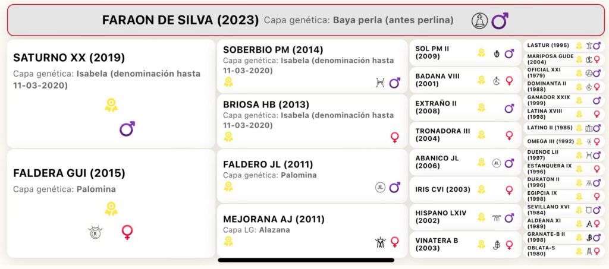The image size is (609, 269).
Task: Open Lastur (1995) in last generation column
Action: [563, 46]
